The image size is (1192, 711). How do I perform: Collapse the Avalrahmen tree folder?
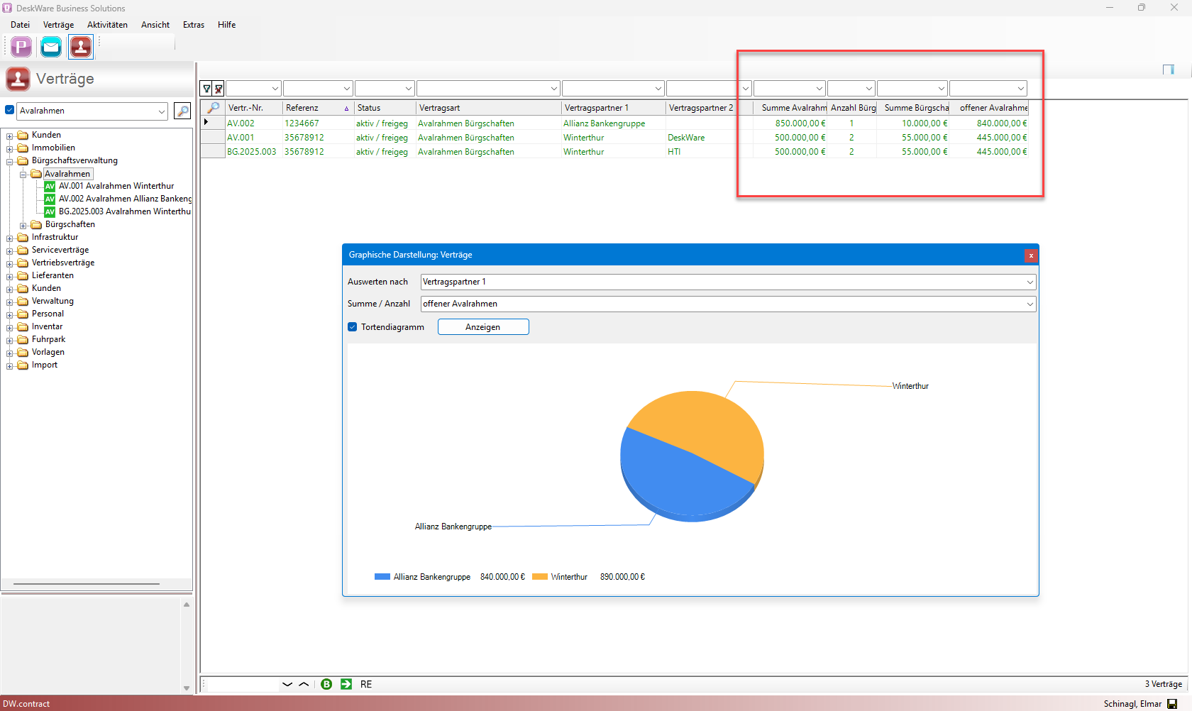23,174
